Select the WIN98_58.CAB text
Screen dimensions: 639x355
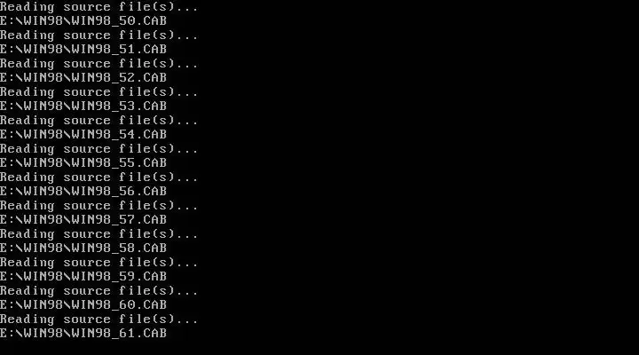(x=83, y=248)
